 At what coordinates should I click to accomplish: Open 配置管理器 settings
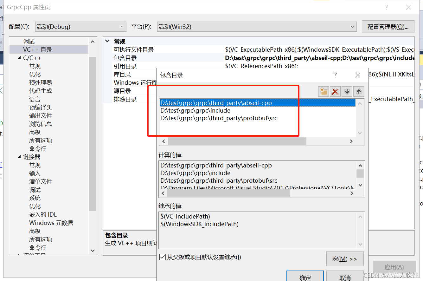tap(388, 27)
